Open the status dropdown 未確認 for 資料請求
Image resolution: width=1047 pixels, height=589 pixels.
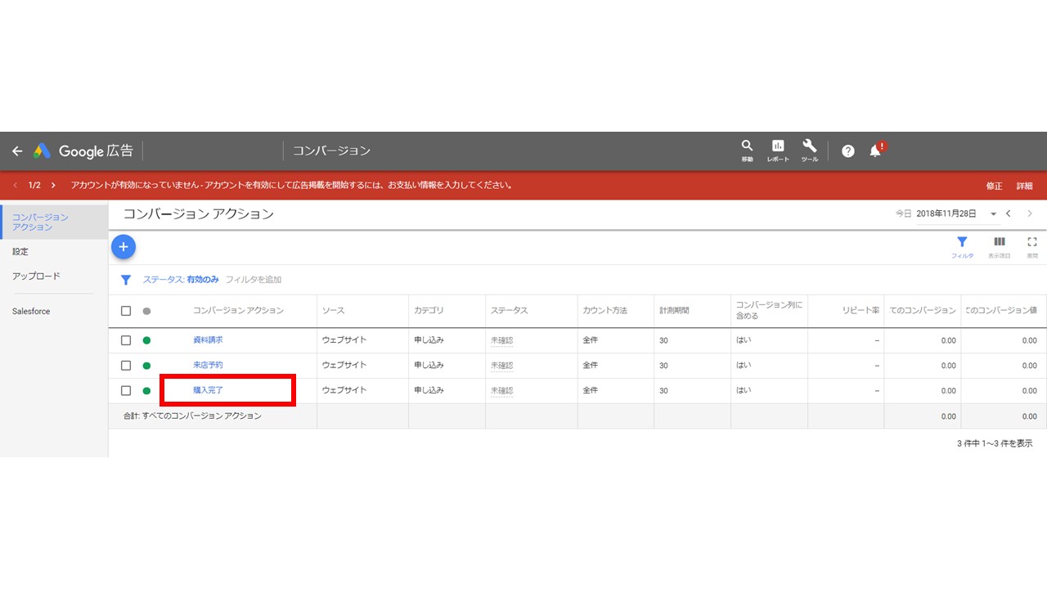(501, 341)
